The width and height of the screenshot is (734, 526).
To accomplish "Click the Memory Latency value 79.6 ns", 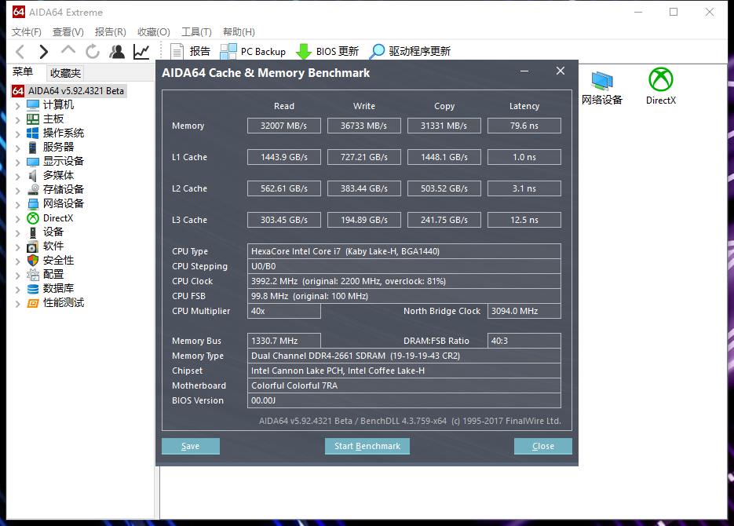I will (524, 126).
